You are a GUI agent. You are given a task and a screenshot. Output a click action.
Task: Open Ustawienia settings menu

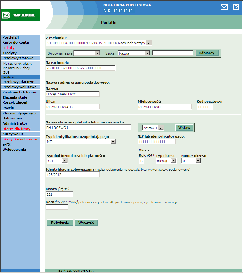[20, 118]
